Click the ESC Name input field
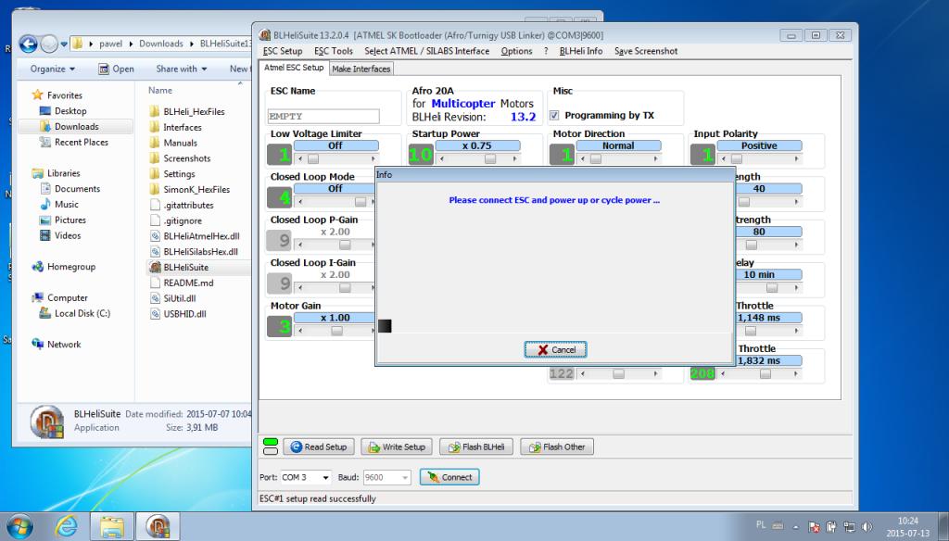This screenshot has width=949, height=541. pyautogui.click(x=323, y=117)
